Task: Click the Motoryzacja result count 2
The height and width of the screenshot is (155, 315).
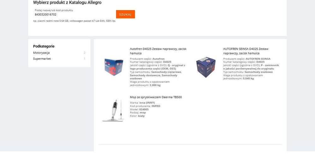Action: coord(85,53)
